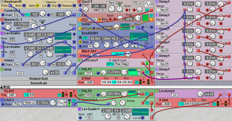This screenshot has height=121, width=232.
Task: Click the Freq button in MasterO..1
Action: click(34, 20)
